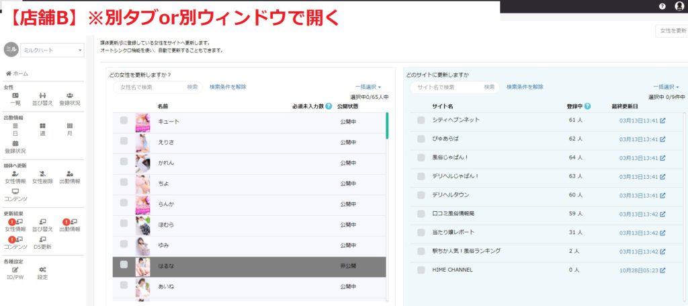The width and height of the screenshot is (688, 306).
Task: Click the 女性を更新 button
Action: (x=672, y=31)
